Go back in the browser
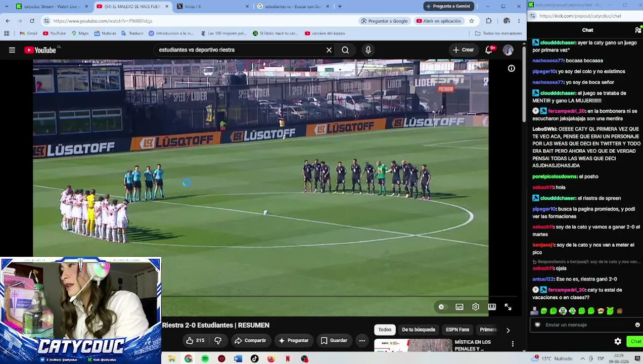Viewport: 643px width, 364px height. pyautogui.click(x=8, y=21)
